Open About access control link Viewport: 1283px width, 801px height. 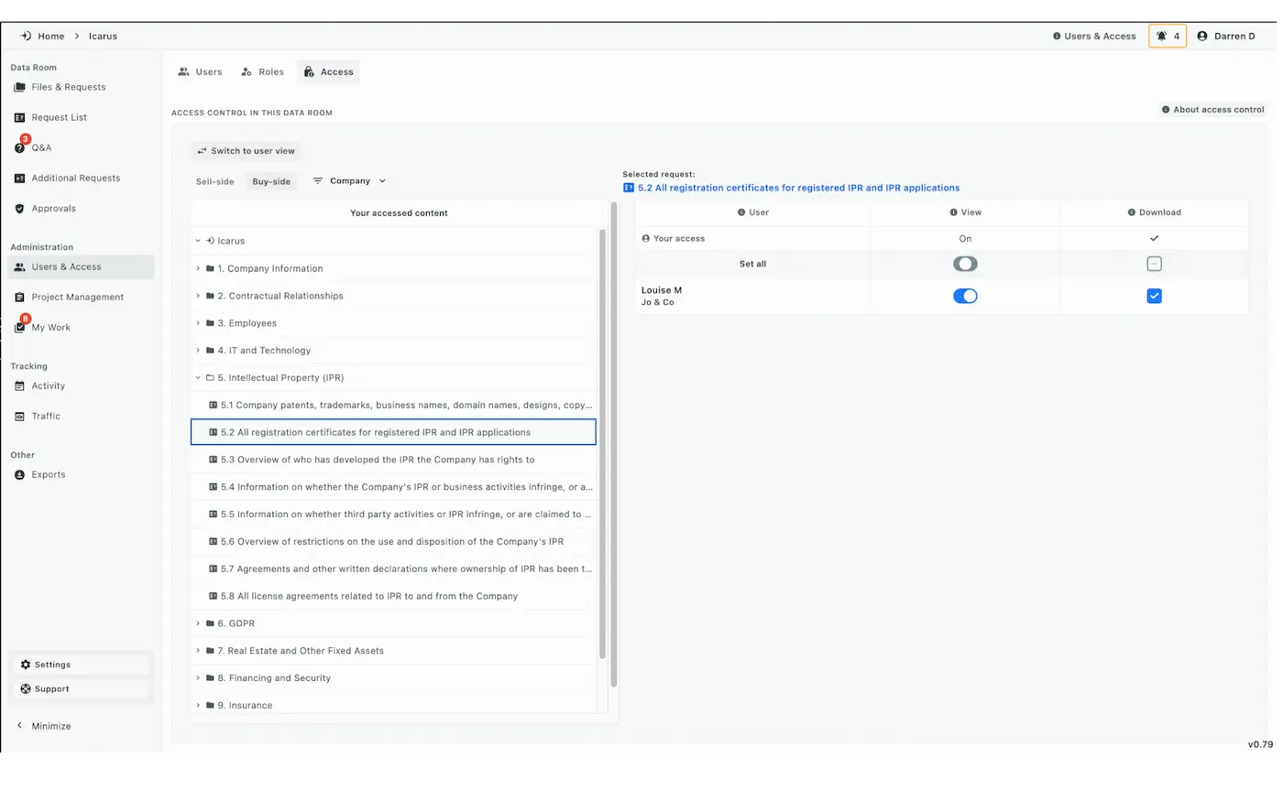1212,110
